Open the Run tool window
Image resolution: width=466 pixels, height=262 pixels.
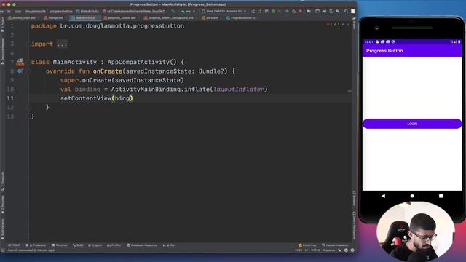(x=169, y=245)
